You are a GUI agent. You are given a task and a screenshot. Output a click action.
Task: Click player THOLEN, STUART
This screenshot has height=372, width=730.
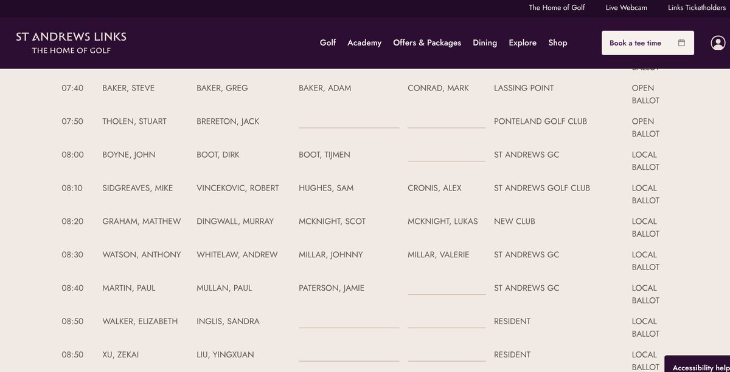[134, 121]
